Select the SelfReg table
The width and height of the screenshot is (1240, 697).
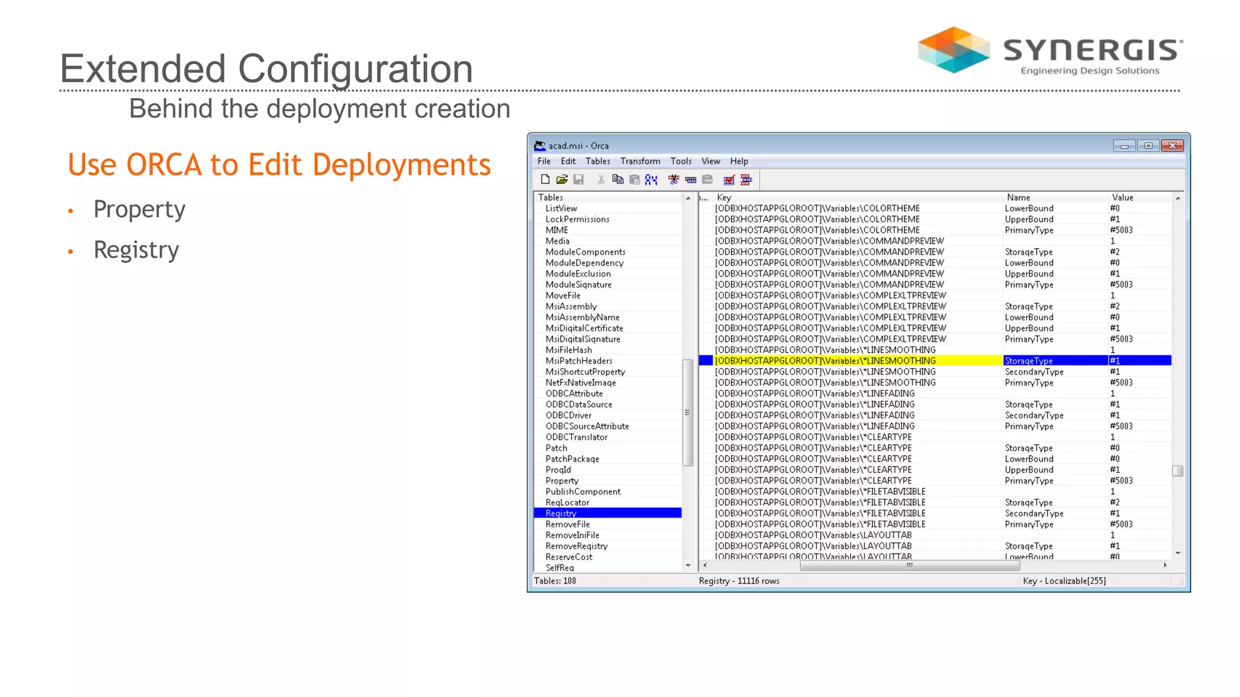(559, 568)
